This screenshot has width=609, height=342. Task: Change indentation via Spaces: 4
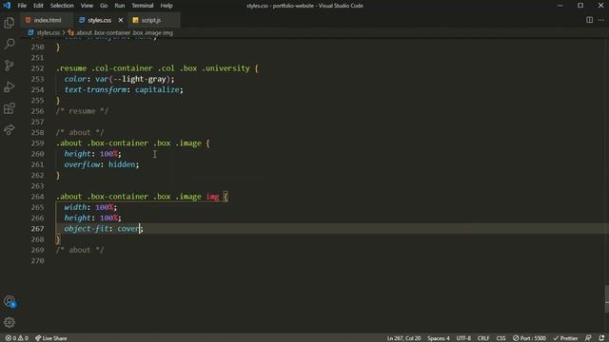point(438,338)
